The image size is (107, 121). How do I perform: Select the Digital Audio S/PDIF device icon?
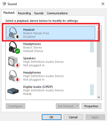[13, 91]
